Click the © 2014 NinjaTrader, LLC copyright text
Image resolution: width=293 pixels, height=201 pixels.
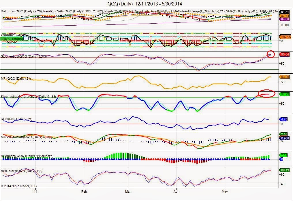19,186
